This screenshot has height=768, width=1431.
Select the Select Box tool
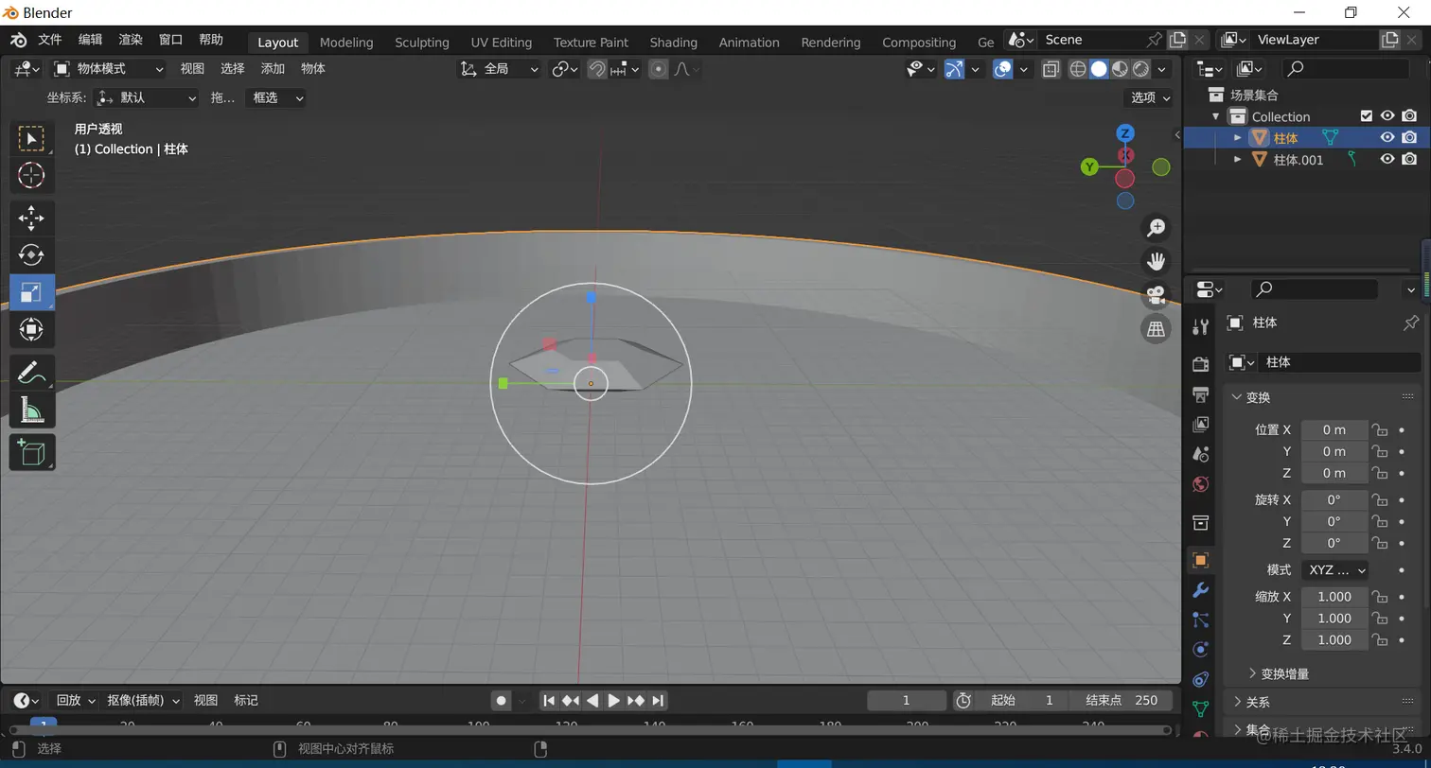[31, 138]
